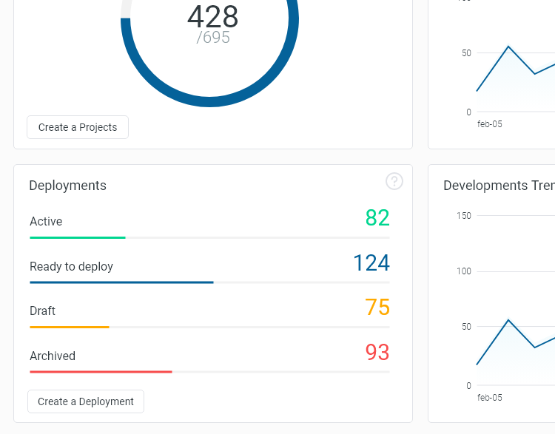Select the Archived deployments label

click(53, 356)
